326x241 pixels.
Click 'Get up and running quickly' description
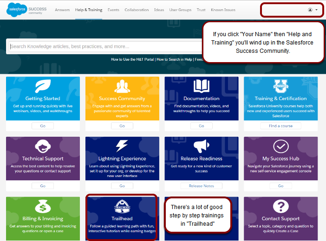point(43,108)
